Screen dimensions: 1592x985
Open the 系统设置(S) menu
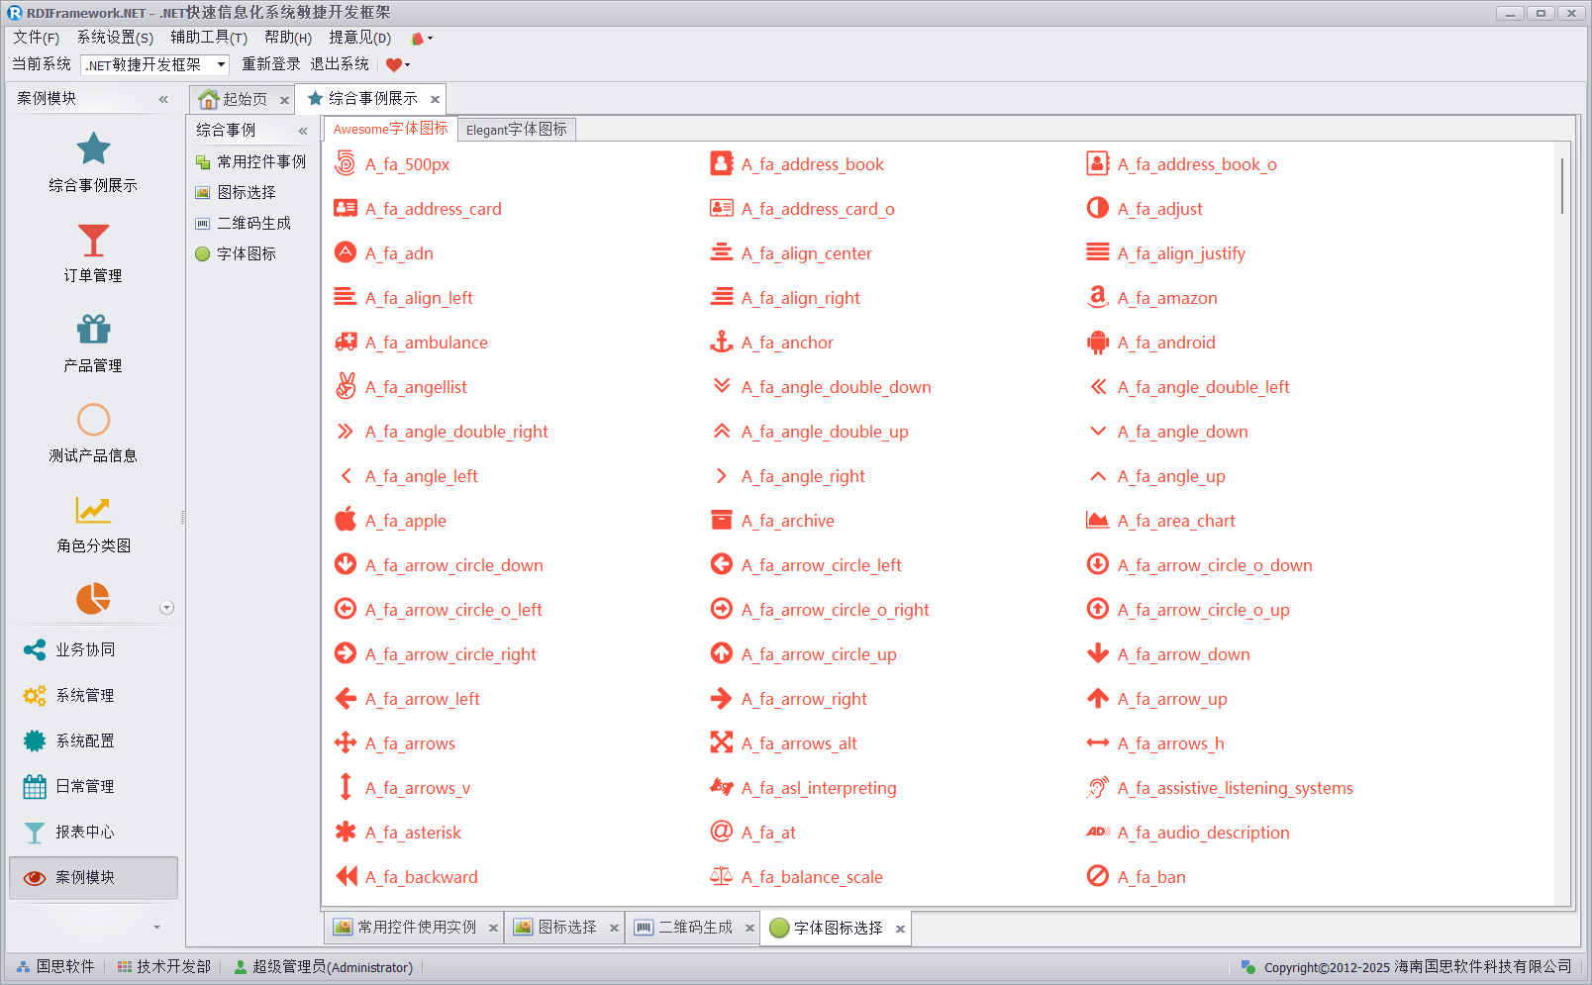pos(115,38)
